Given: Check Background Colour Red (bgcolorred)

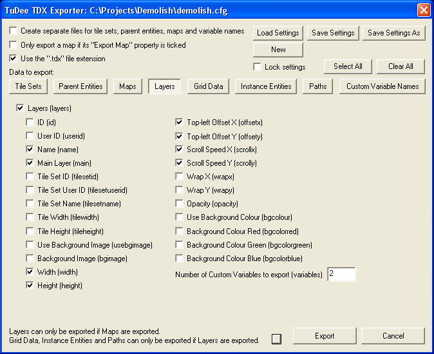Looking at the screenshot, I should tap(179, 231).
